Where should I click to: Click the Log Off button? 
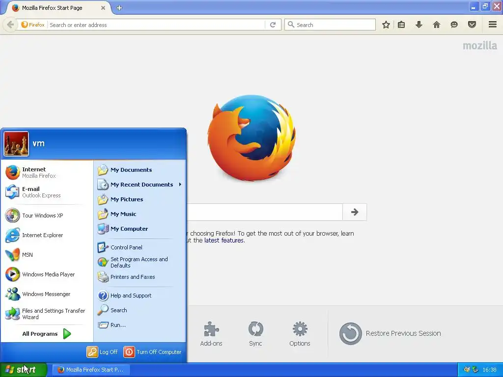tap(102, 352)
